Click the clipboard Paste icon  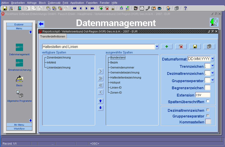coord(40,8)
